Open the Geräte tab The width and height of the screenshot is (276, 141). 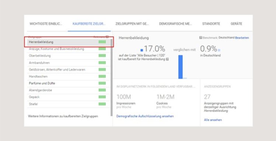[236, 24]
